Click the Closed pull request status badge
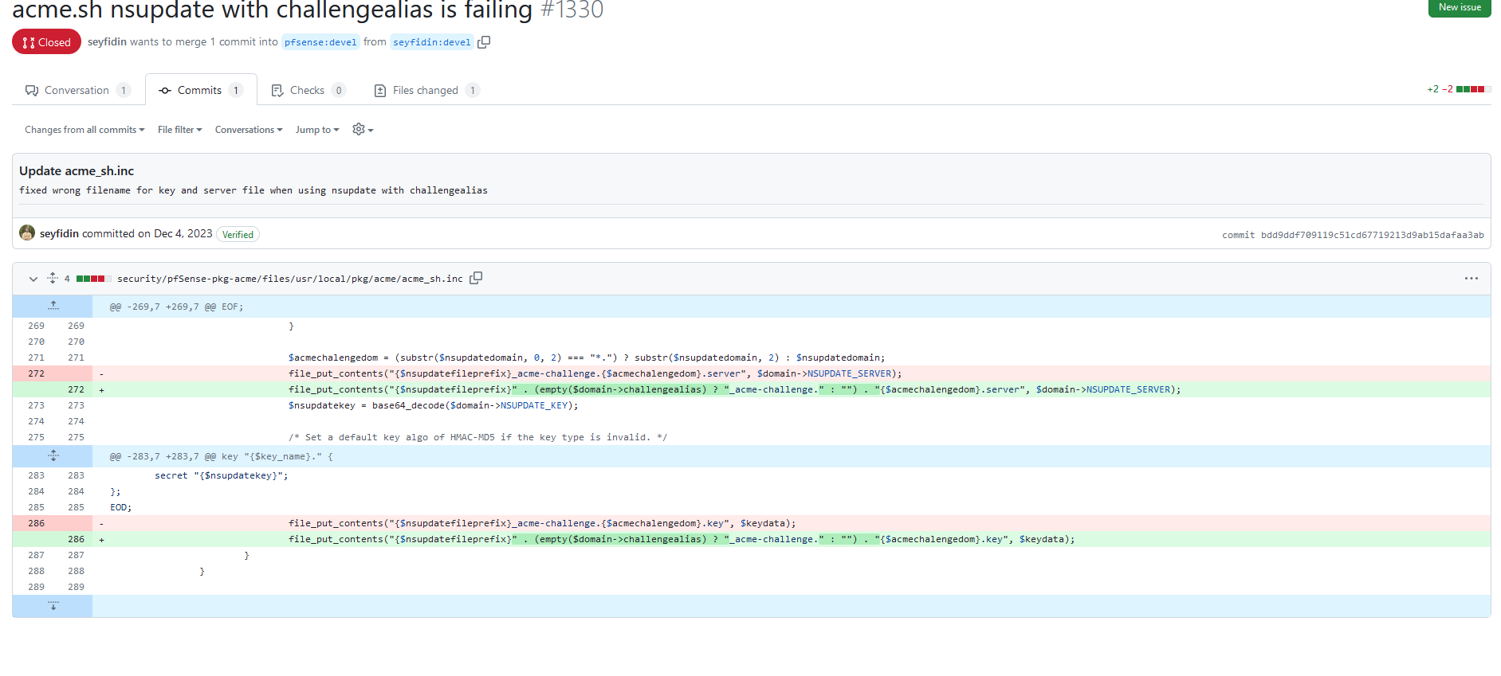The image size is (1501, 676). click(46, 42)
